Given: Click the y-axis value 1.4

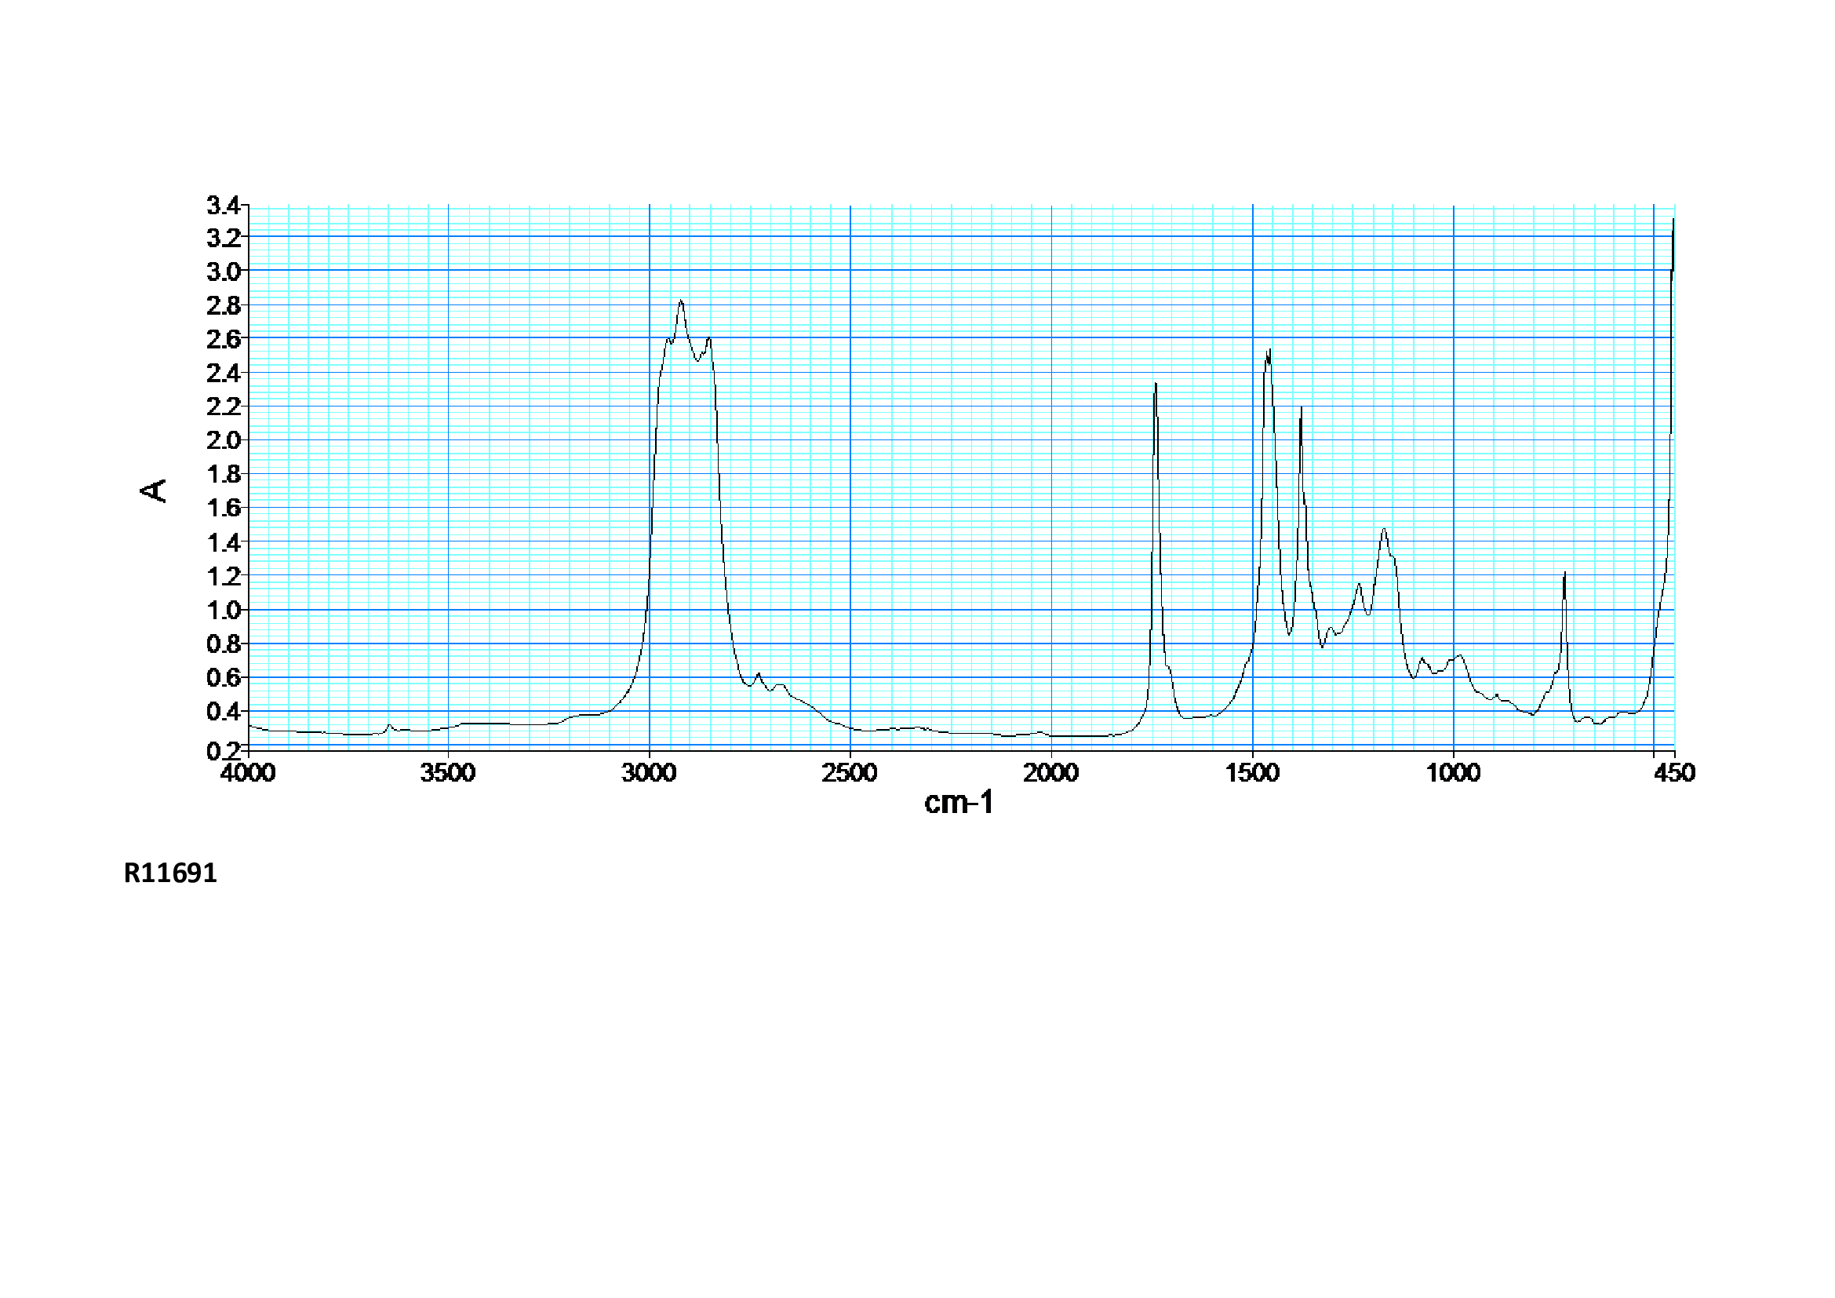Looking at the screenshot, I should pos(223,543).
